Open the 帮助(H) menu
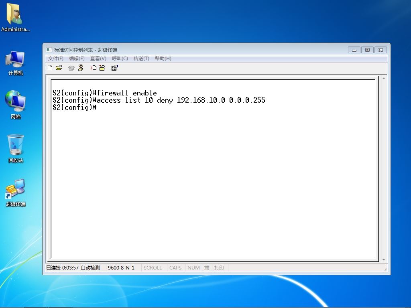411x308 pixels. [x=163, y=59]
